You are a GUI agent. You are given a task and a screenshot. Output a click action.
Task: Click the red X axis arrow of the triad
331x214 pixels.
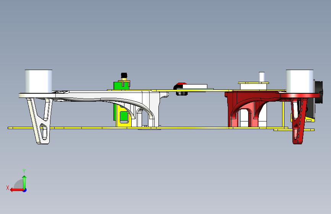coord(16,190)
